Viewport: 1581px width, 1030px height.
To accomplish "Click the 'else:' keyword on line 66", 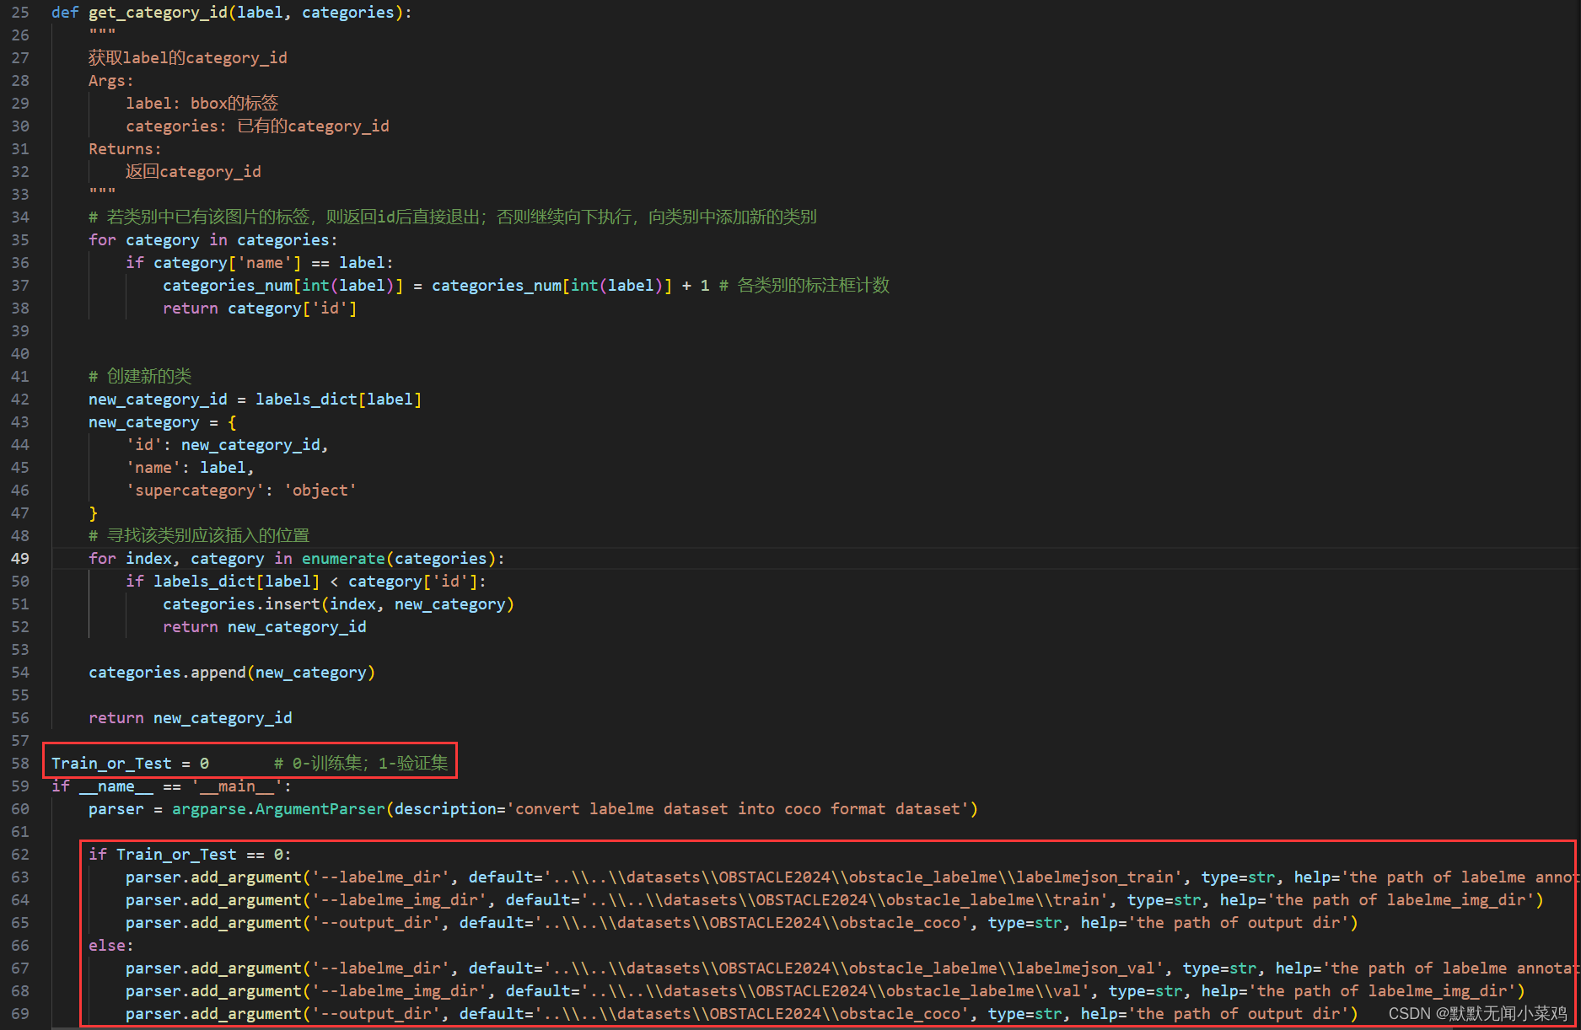I will pyautogui.click(x=111, y=946).
